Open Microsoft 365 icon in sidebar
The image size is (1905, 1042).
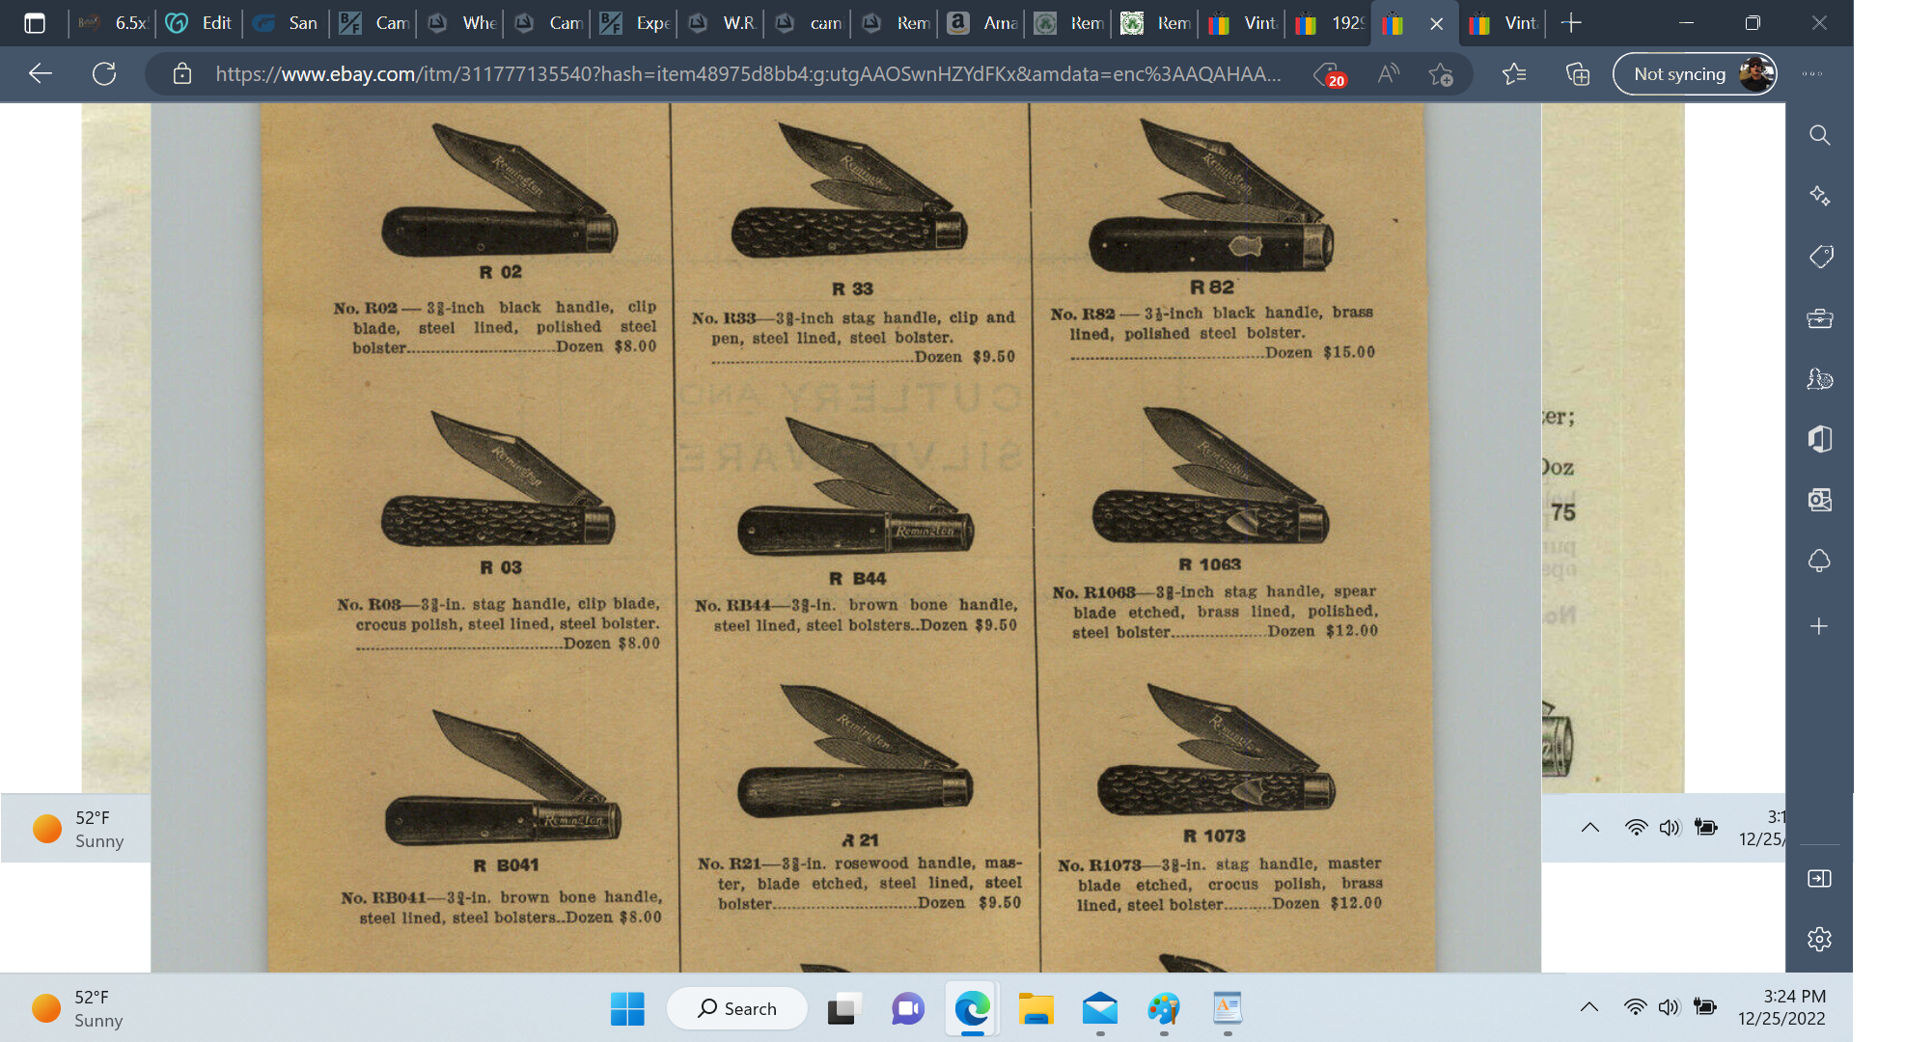click(x=1819, y=439)
